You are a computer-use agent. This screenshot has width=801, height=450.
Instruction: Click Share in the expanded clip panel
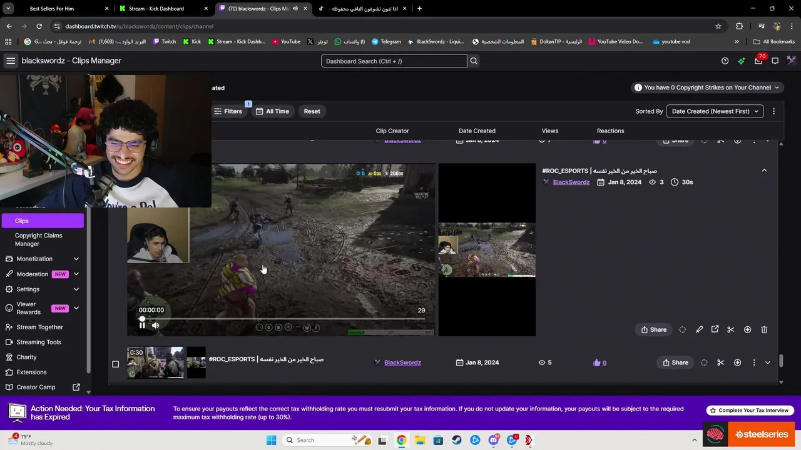tap(654, 329)
